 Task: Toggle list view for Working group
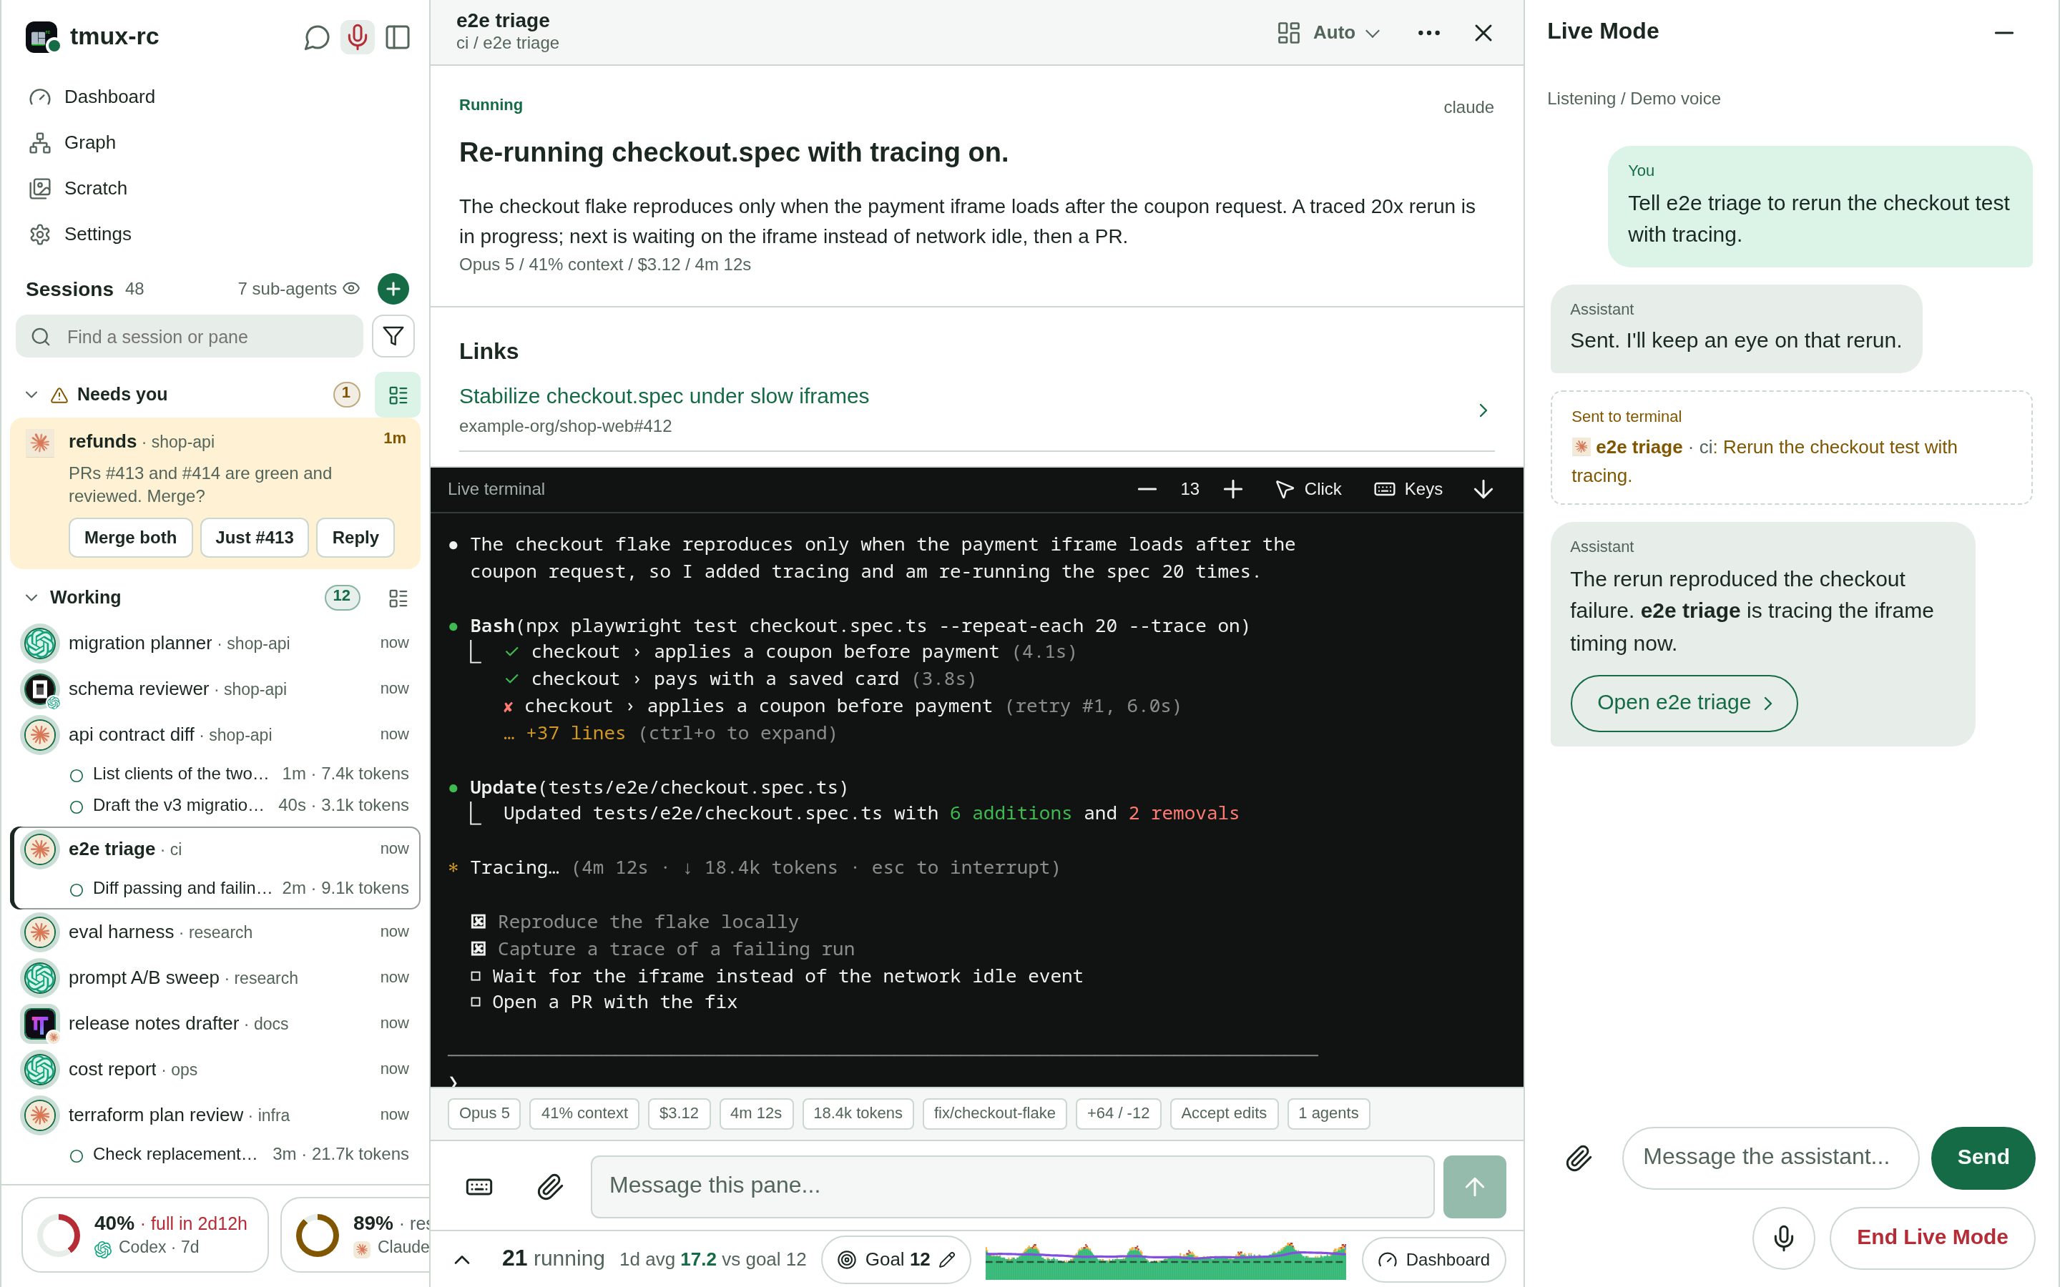tap(398, 598)
